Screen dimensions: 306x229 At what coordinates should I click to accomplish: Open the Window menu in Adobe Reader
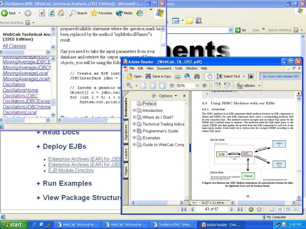[192, 68]
